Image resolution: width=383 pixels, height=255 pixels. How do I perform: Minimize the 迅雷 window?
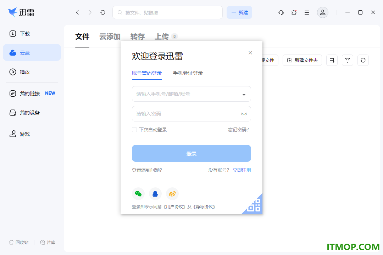(348, 12)
